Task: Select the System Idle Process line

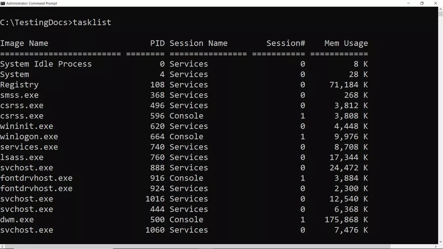Action: click(46, 64)
